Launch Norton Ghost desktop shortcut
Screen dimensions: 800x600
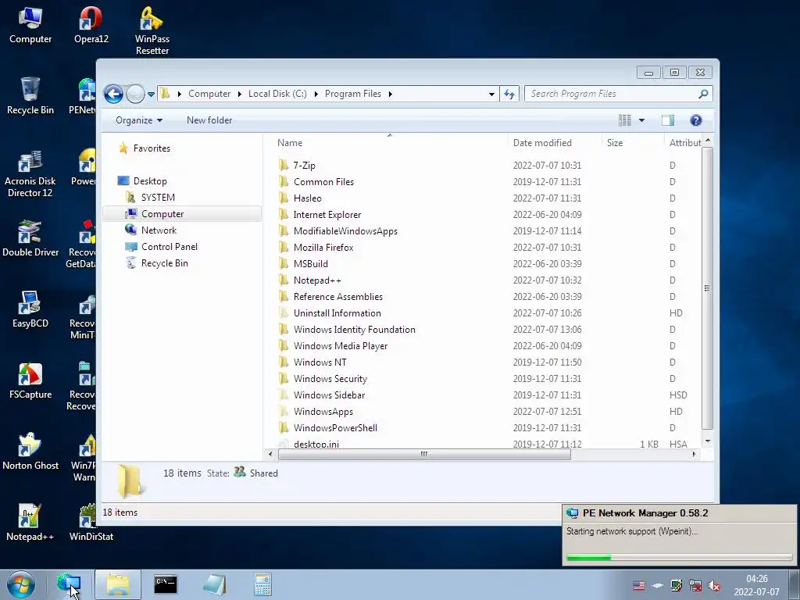(30, 452)
